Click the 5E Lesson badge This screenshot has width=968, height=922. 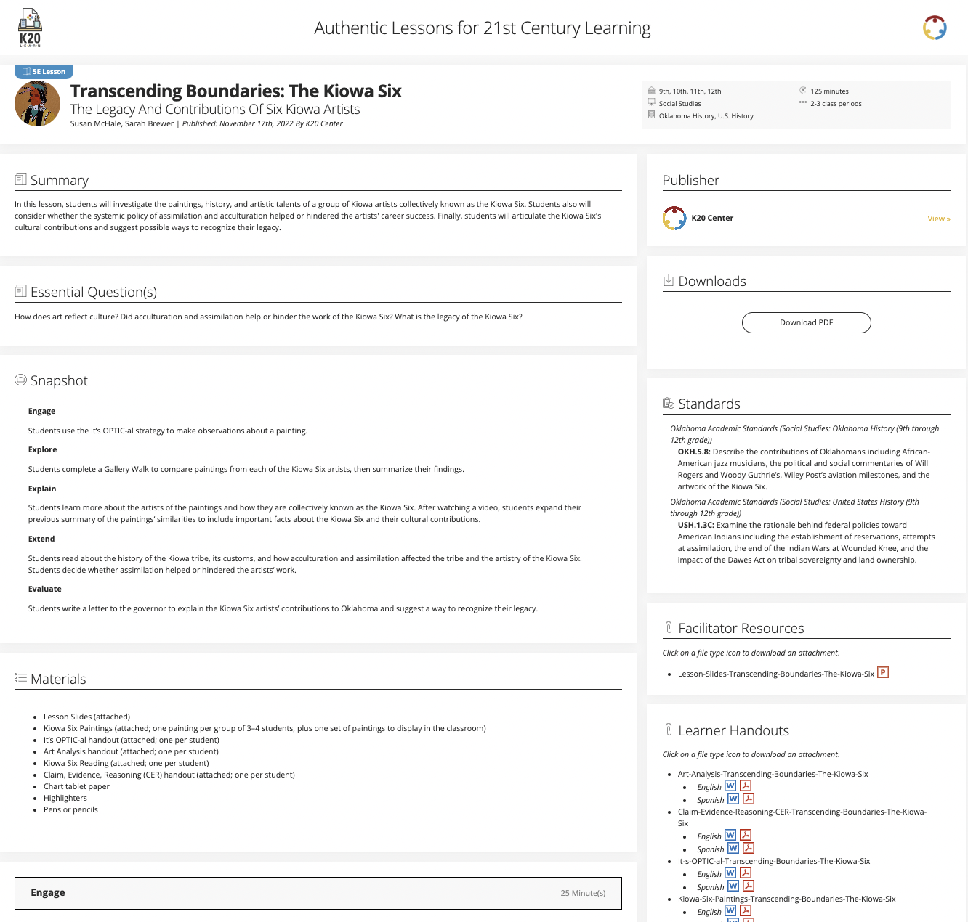[x=44, y=72]
